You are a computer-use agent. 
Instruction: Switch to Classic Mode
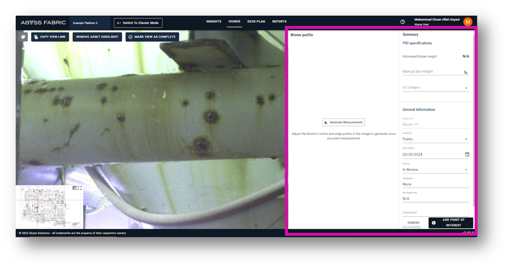point(138,23)
